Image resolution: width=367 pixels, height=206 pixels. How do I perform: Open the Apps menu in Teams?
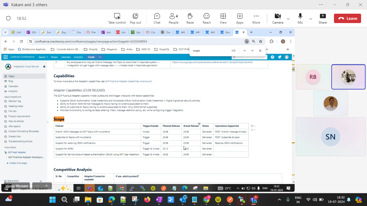click(240, 19)
